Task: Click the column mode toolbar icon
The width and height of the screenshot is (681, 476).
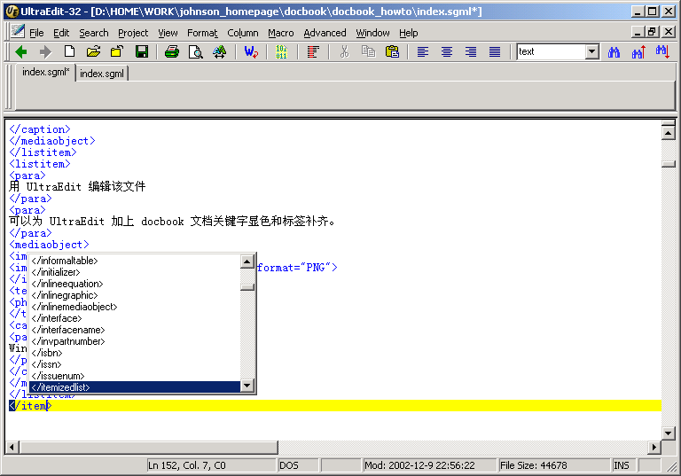Action: tap(313, 52)
